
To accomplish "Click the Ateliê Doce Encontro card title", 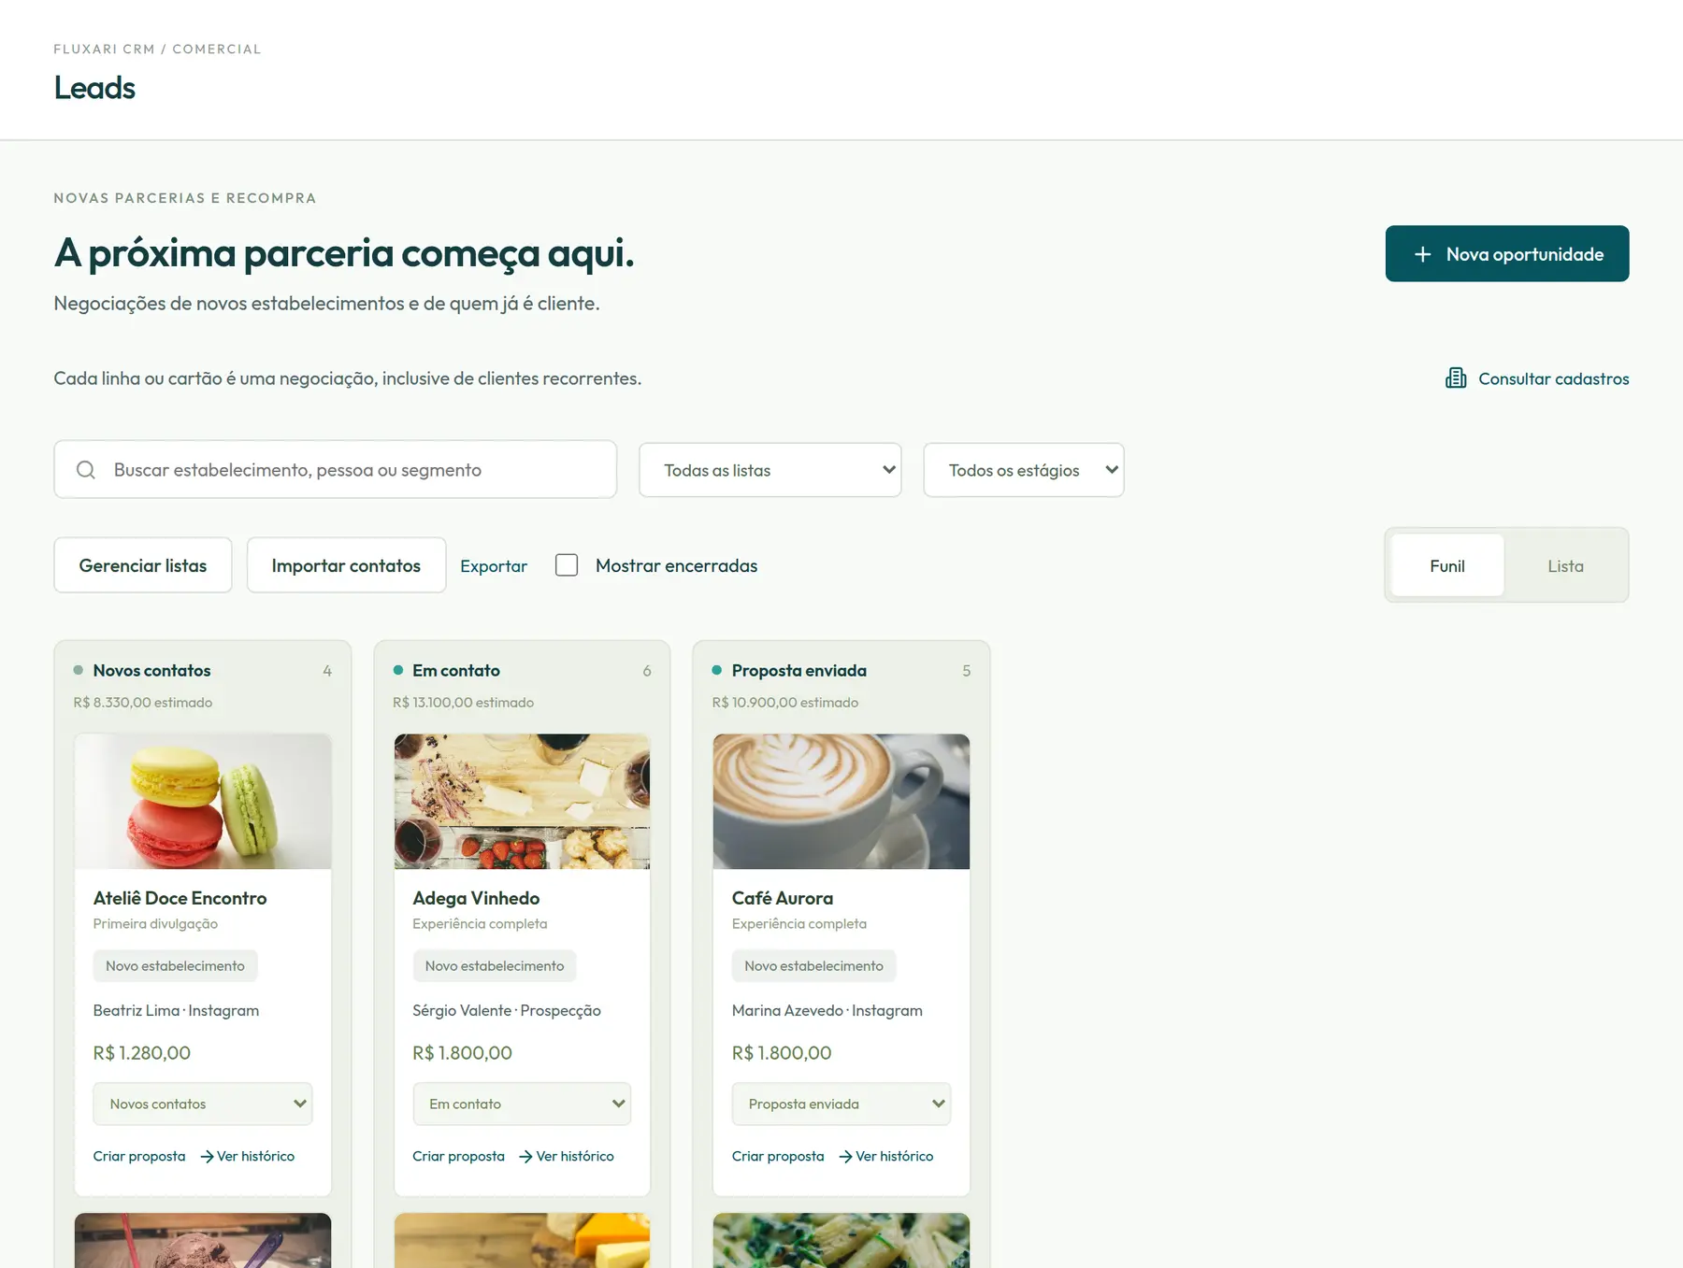I will point(180,898).
